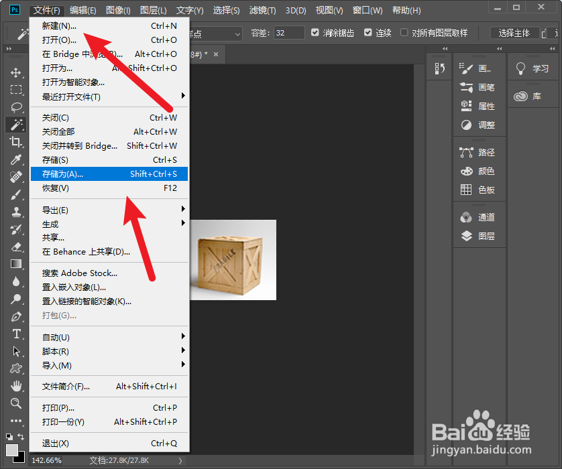562x469 pixels.
Task: Select the Pen tool
Action: (16, 316)
